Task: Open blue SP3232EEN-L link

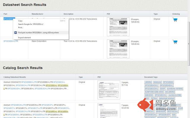Action: pos(14,115)
